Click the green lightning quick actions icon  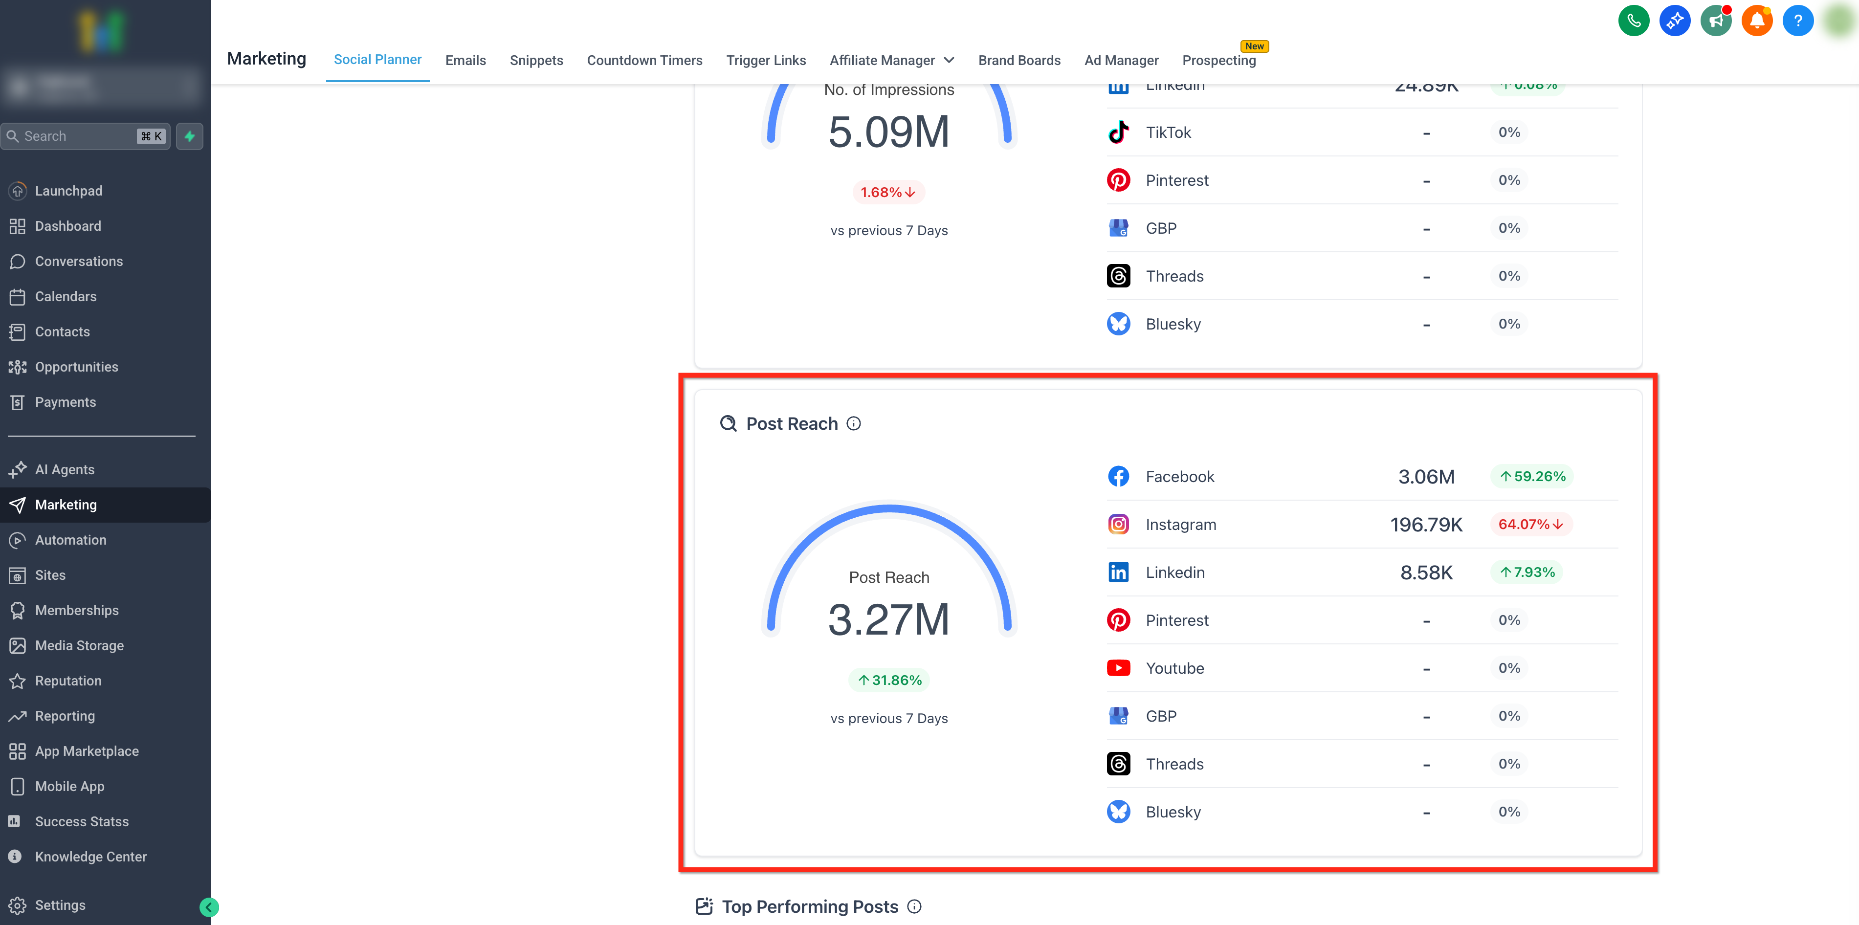[x=190, y=136]
